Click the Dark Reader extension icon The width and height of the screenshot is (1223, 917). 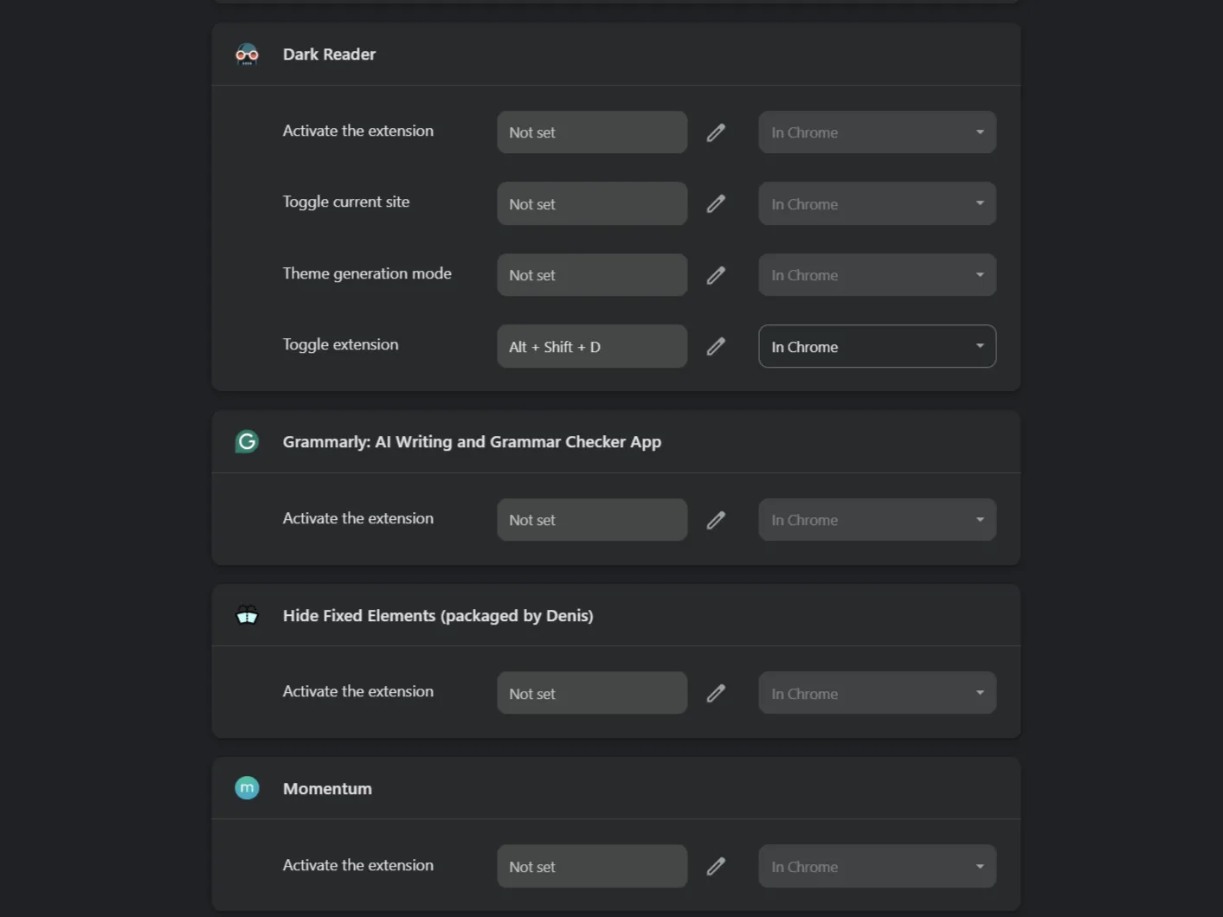pyautogui.click(x=247, y=54)
